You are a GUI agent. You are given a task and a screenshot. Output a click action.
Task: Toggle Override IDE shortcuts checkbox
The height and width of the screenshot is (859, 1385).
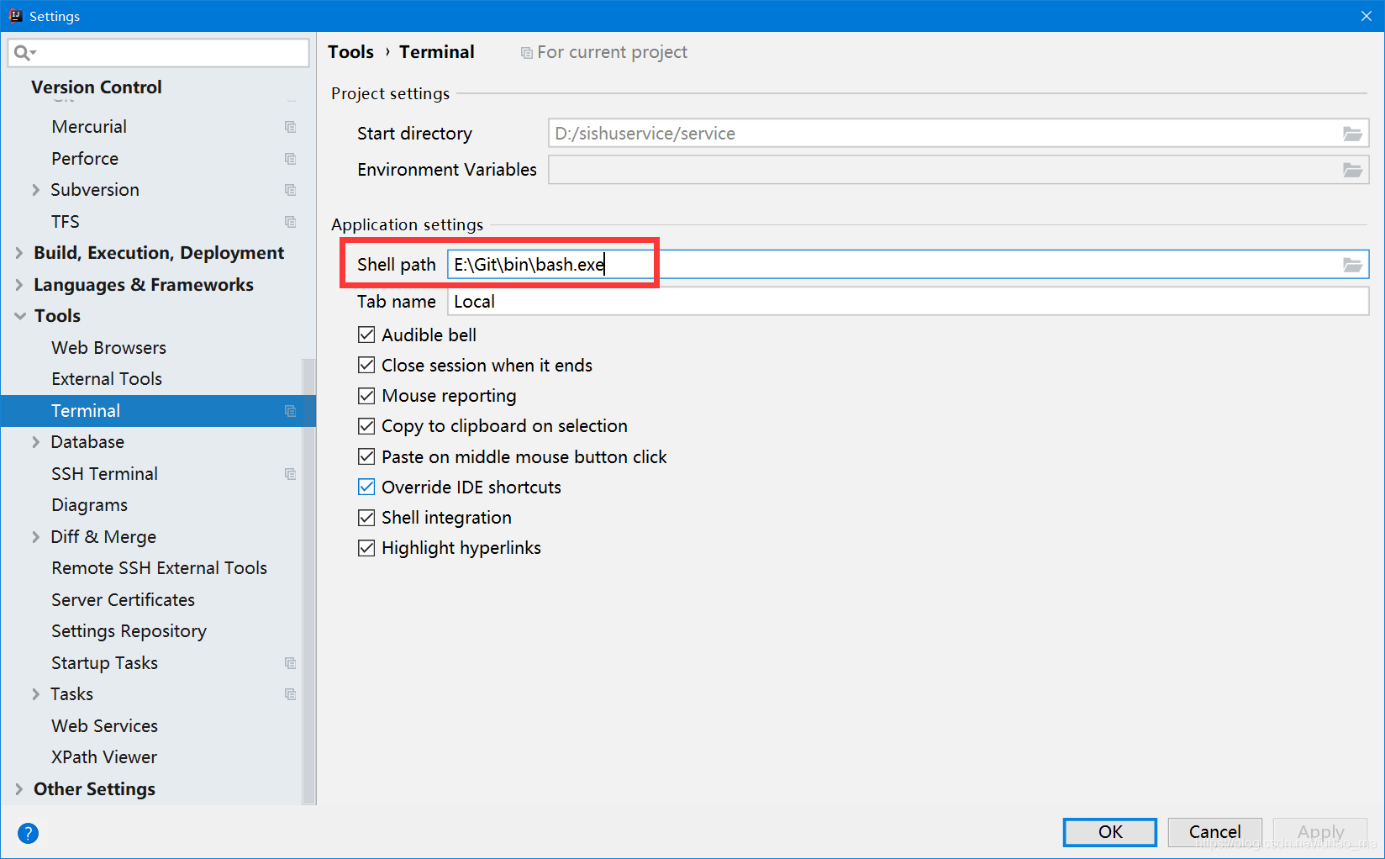pyautogui.click(x=366, y=487)
